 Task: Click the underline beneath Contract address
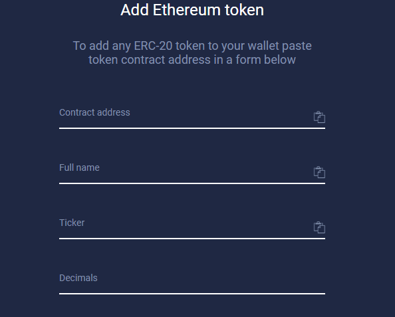[x=192, y=128]
